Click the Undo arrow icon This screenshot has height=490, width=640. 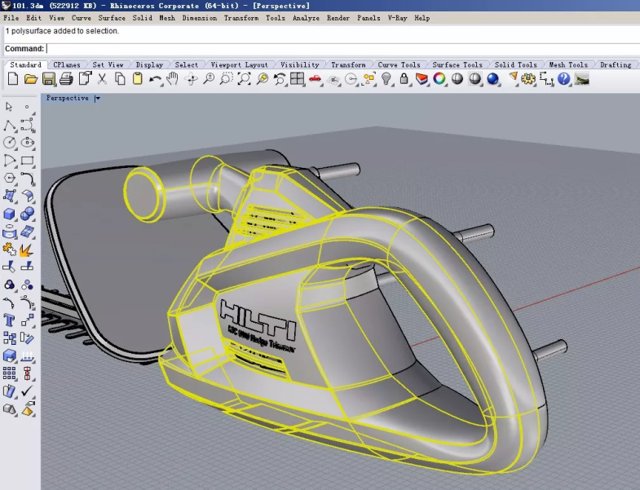click(155, 79)
